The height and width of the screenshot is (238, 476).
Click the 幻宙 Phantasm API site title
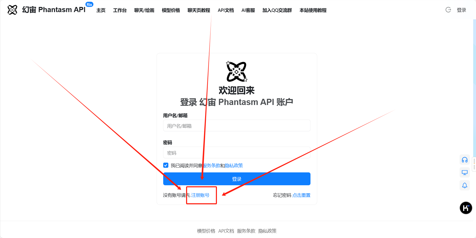pyautogui.click(x=54, y=10)
